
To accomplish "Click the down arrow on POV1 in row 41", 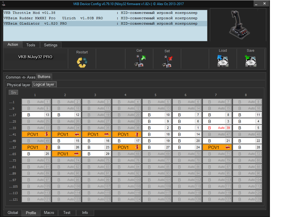I will click(46, 134).
